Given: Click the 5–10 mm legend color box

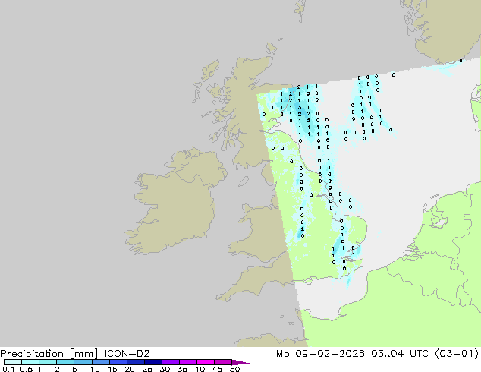Looking at the screenshot, I should [x=83, y=362].
